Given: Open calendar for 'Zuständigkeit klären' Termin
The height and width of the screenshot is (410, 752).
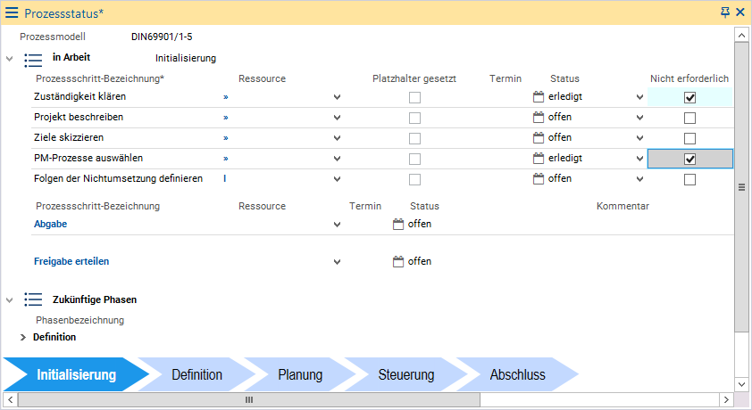Looking at the screenshot, I should click(x=539, y=96).
